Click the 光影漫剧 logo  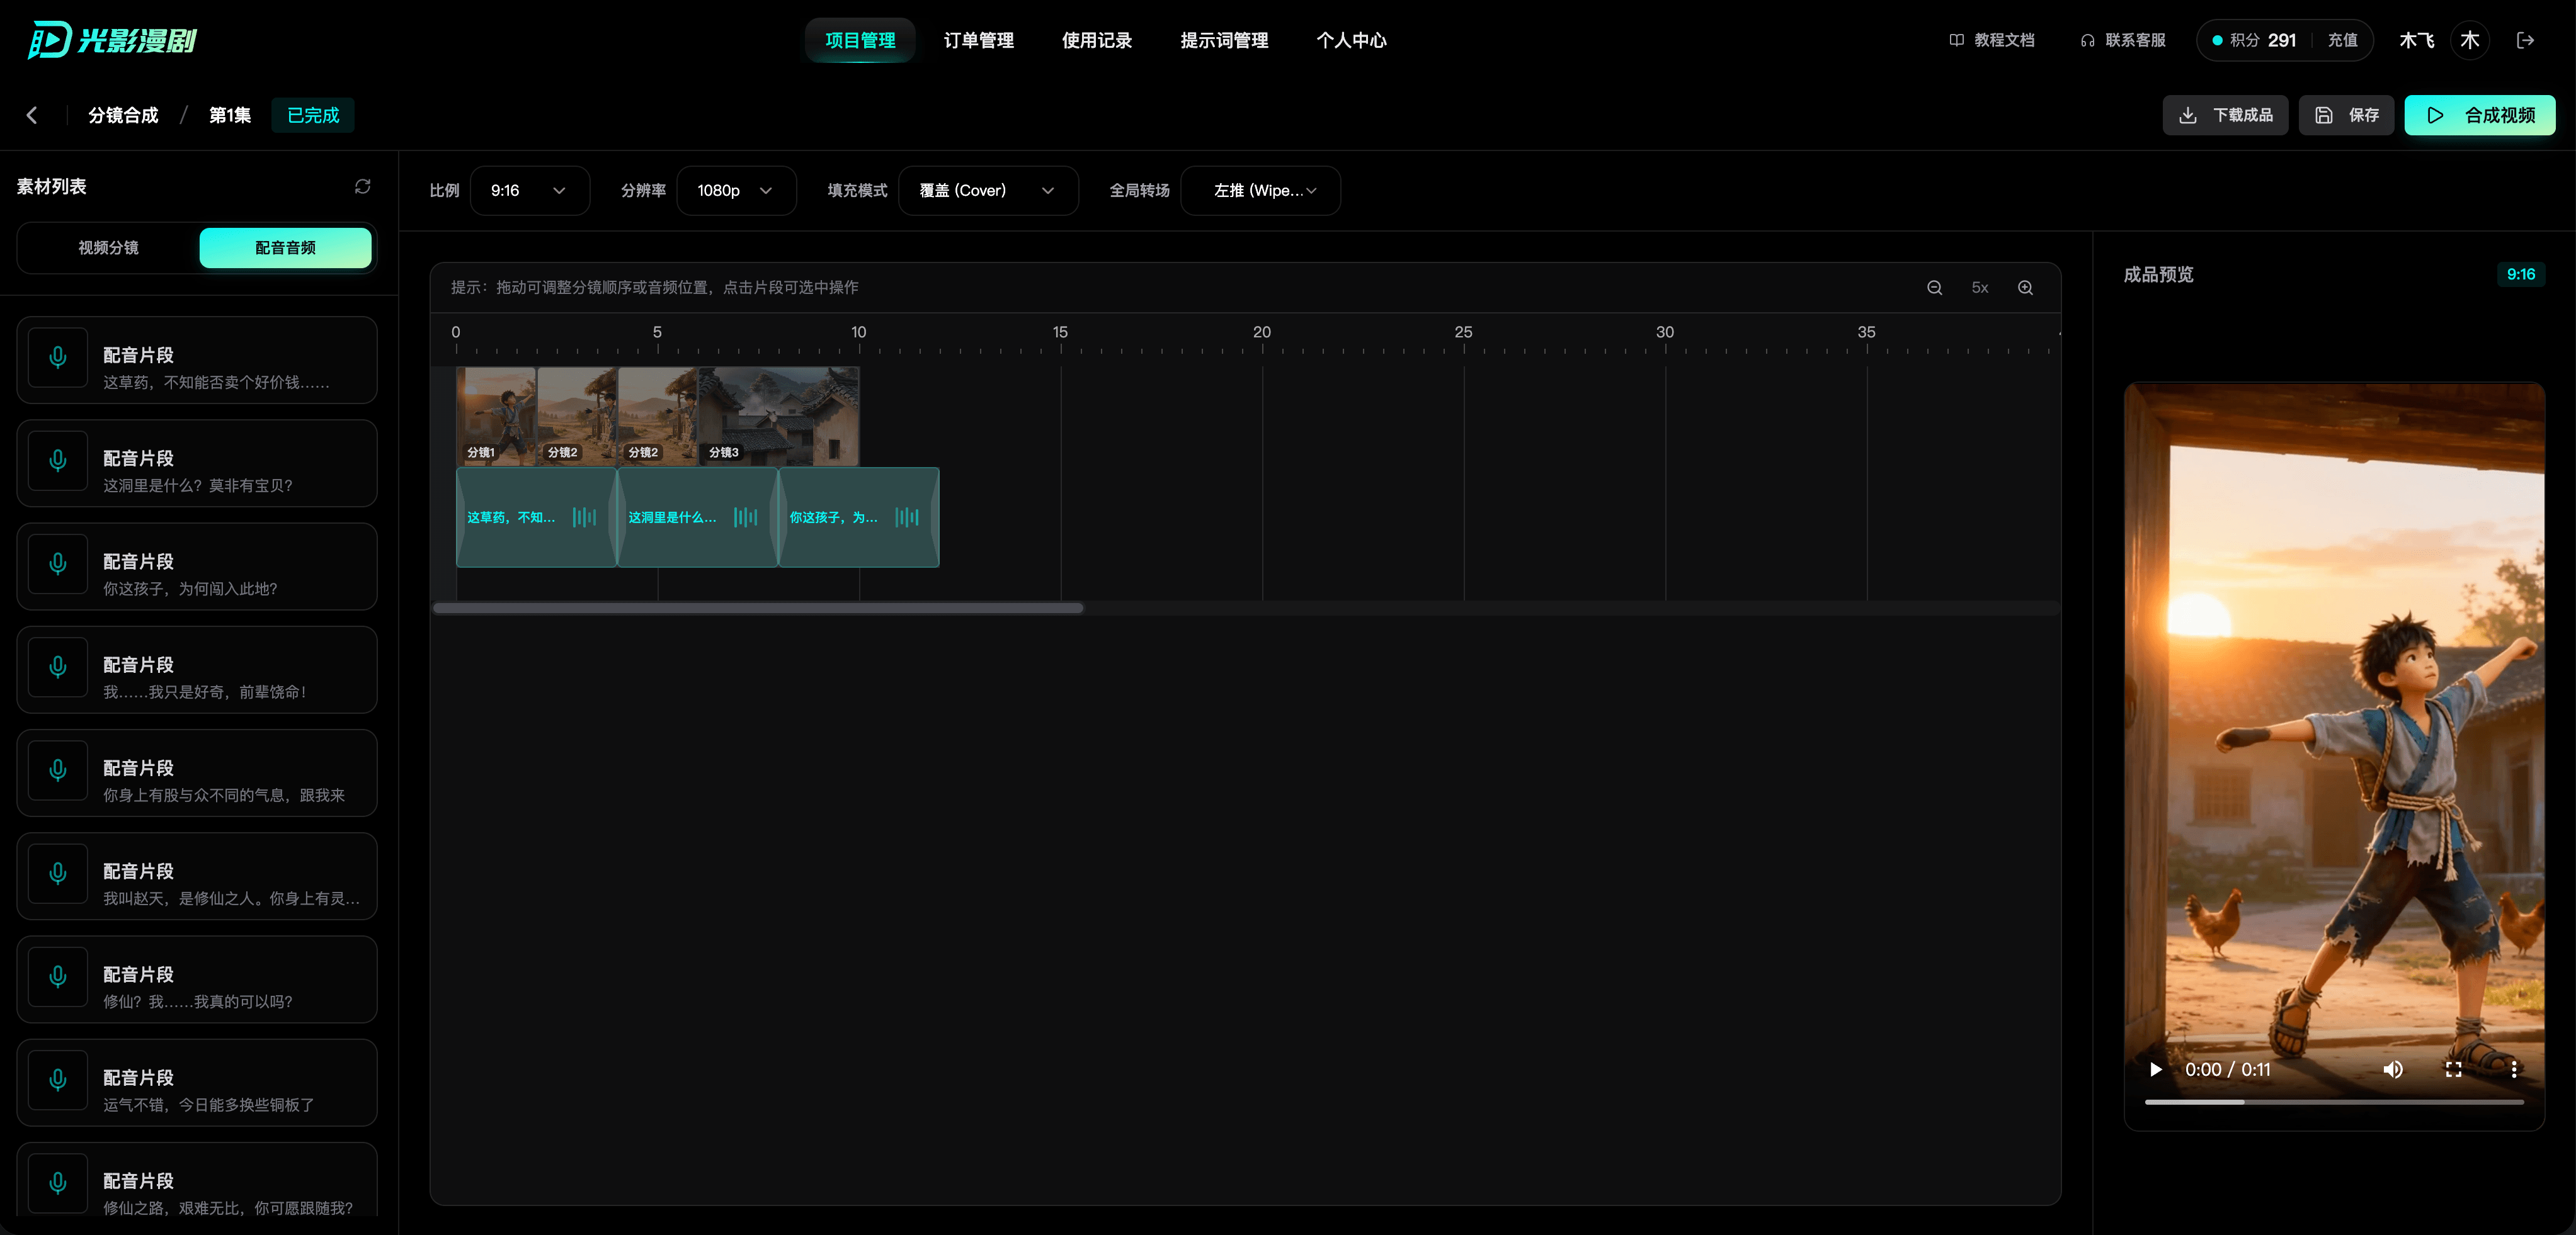click(112, 40)
